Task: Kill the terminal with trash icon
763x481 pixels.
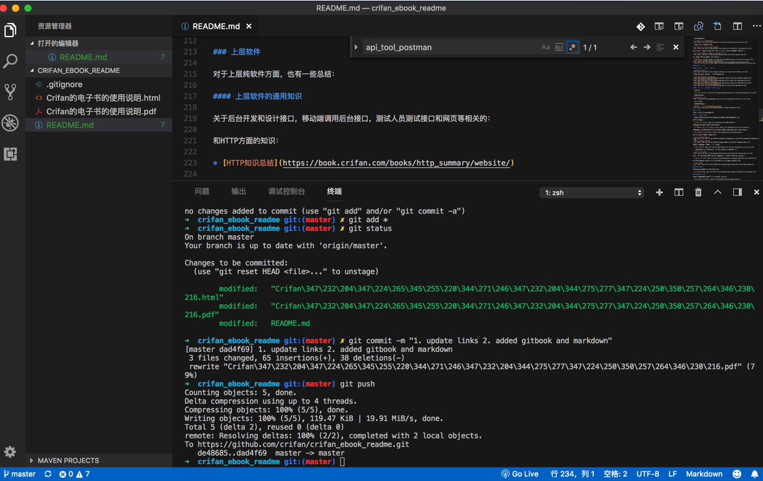Action: pos(698,193)
